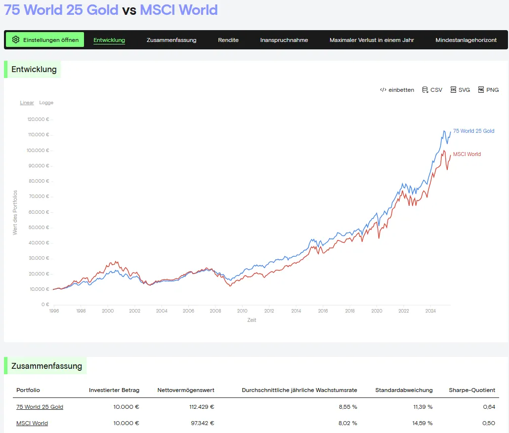Click the embed code icon
Image resolution: width=509 pixels, height=433 pixels.
[383, 90]
